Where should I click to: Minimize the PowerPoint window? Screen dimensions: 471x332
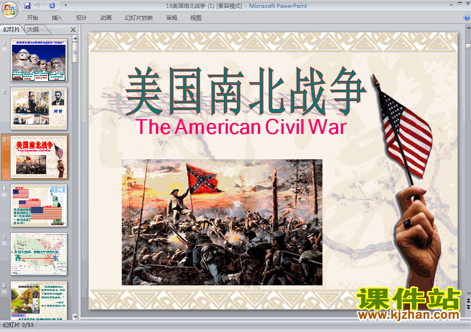point(452,4)
